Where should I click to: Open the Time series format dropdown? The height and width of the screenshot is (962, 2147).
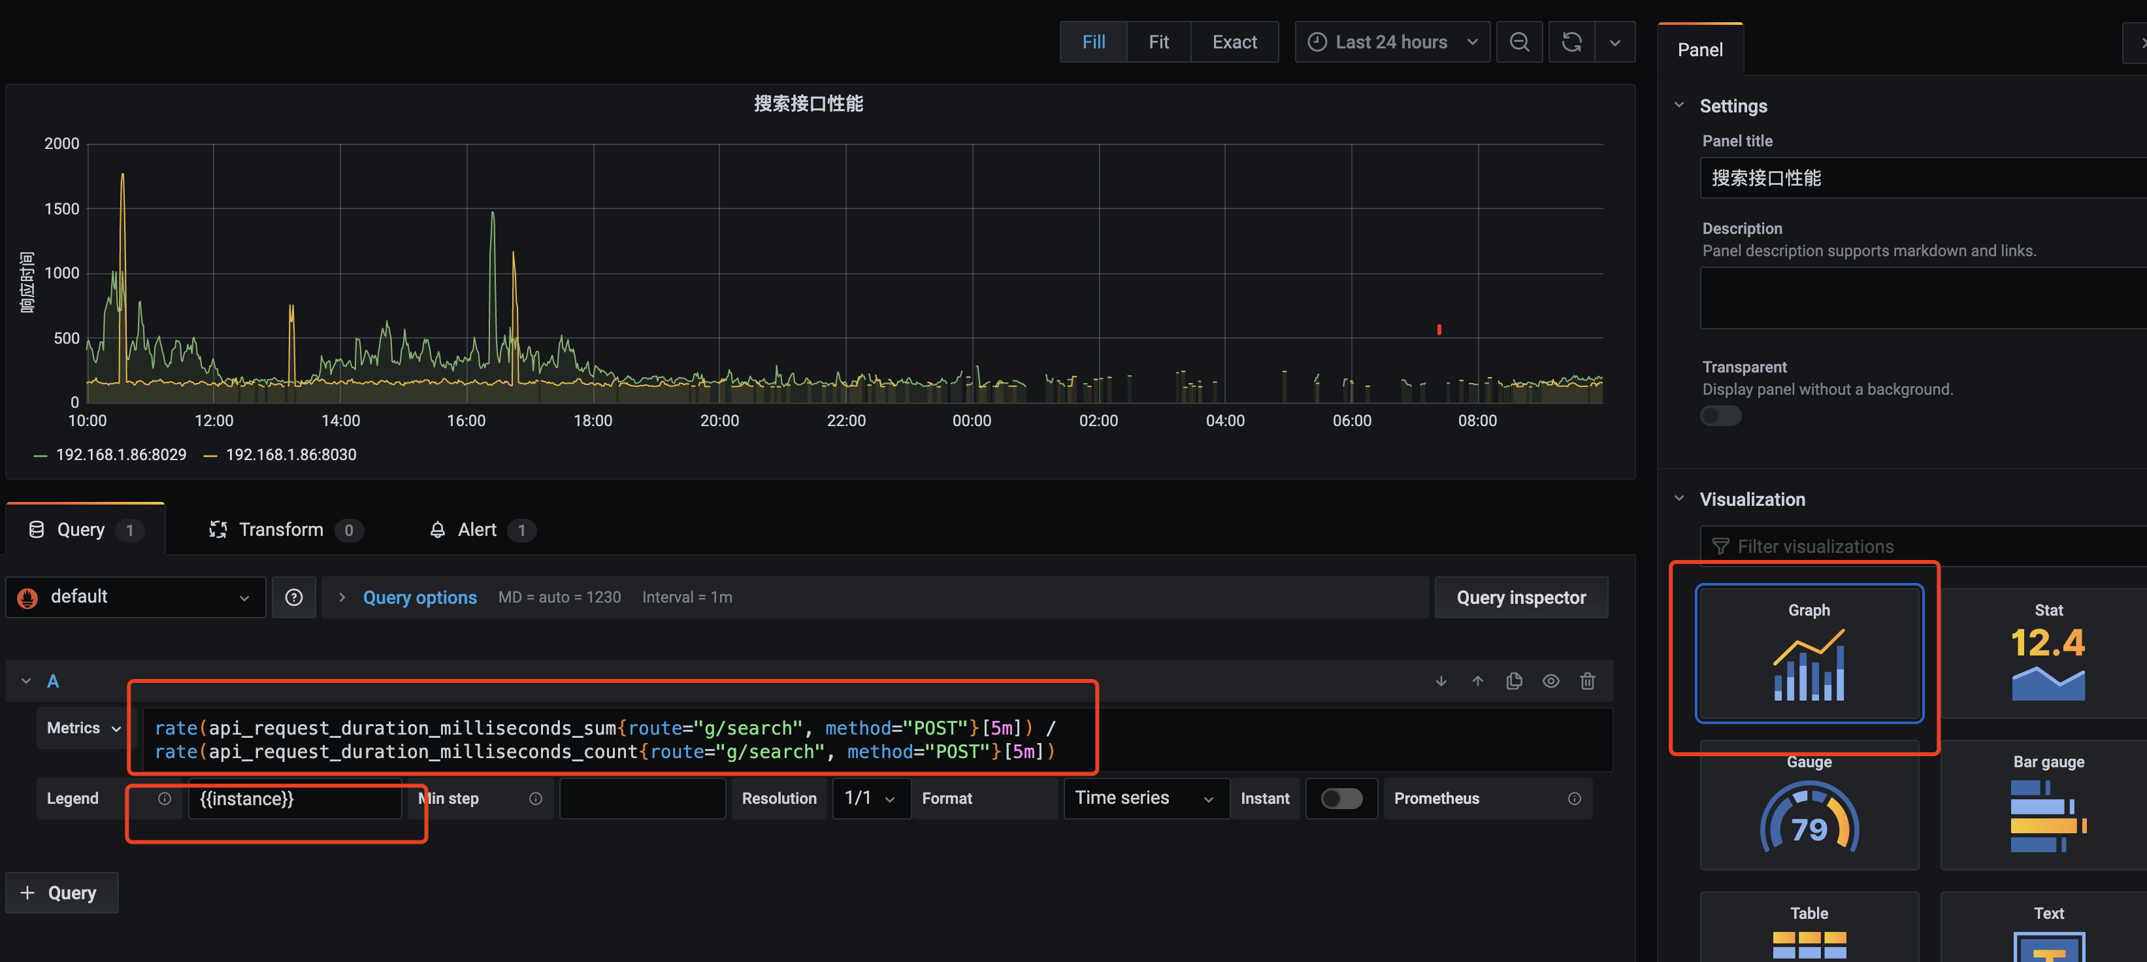(1145, 799)
